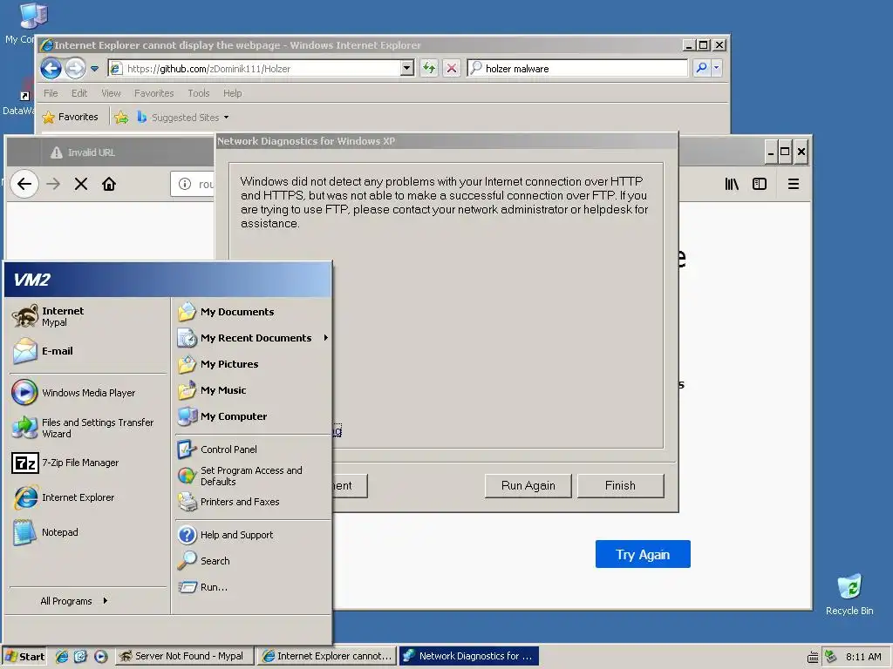
Task: Click IE search box with holzer malware
Action: tap(577, 68)
